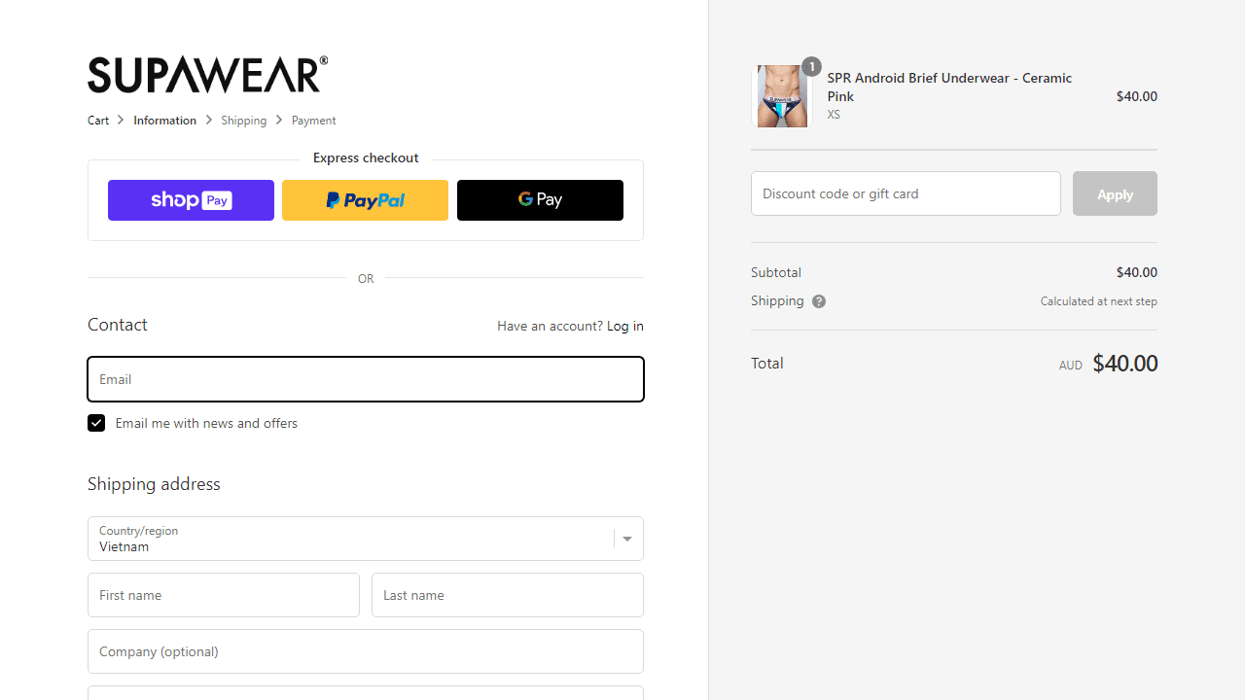Go to Cart in breadcrumb
Screen dimensions: 1245x700
coord(98,121)
